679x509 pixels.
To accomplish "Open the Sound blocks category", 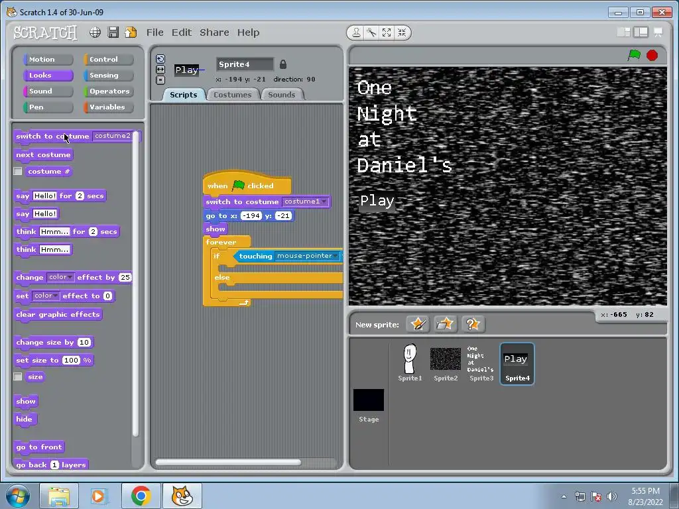I will point(48,91).
